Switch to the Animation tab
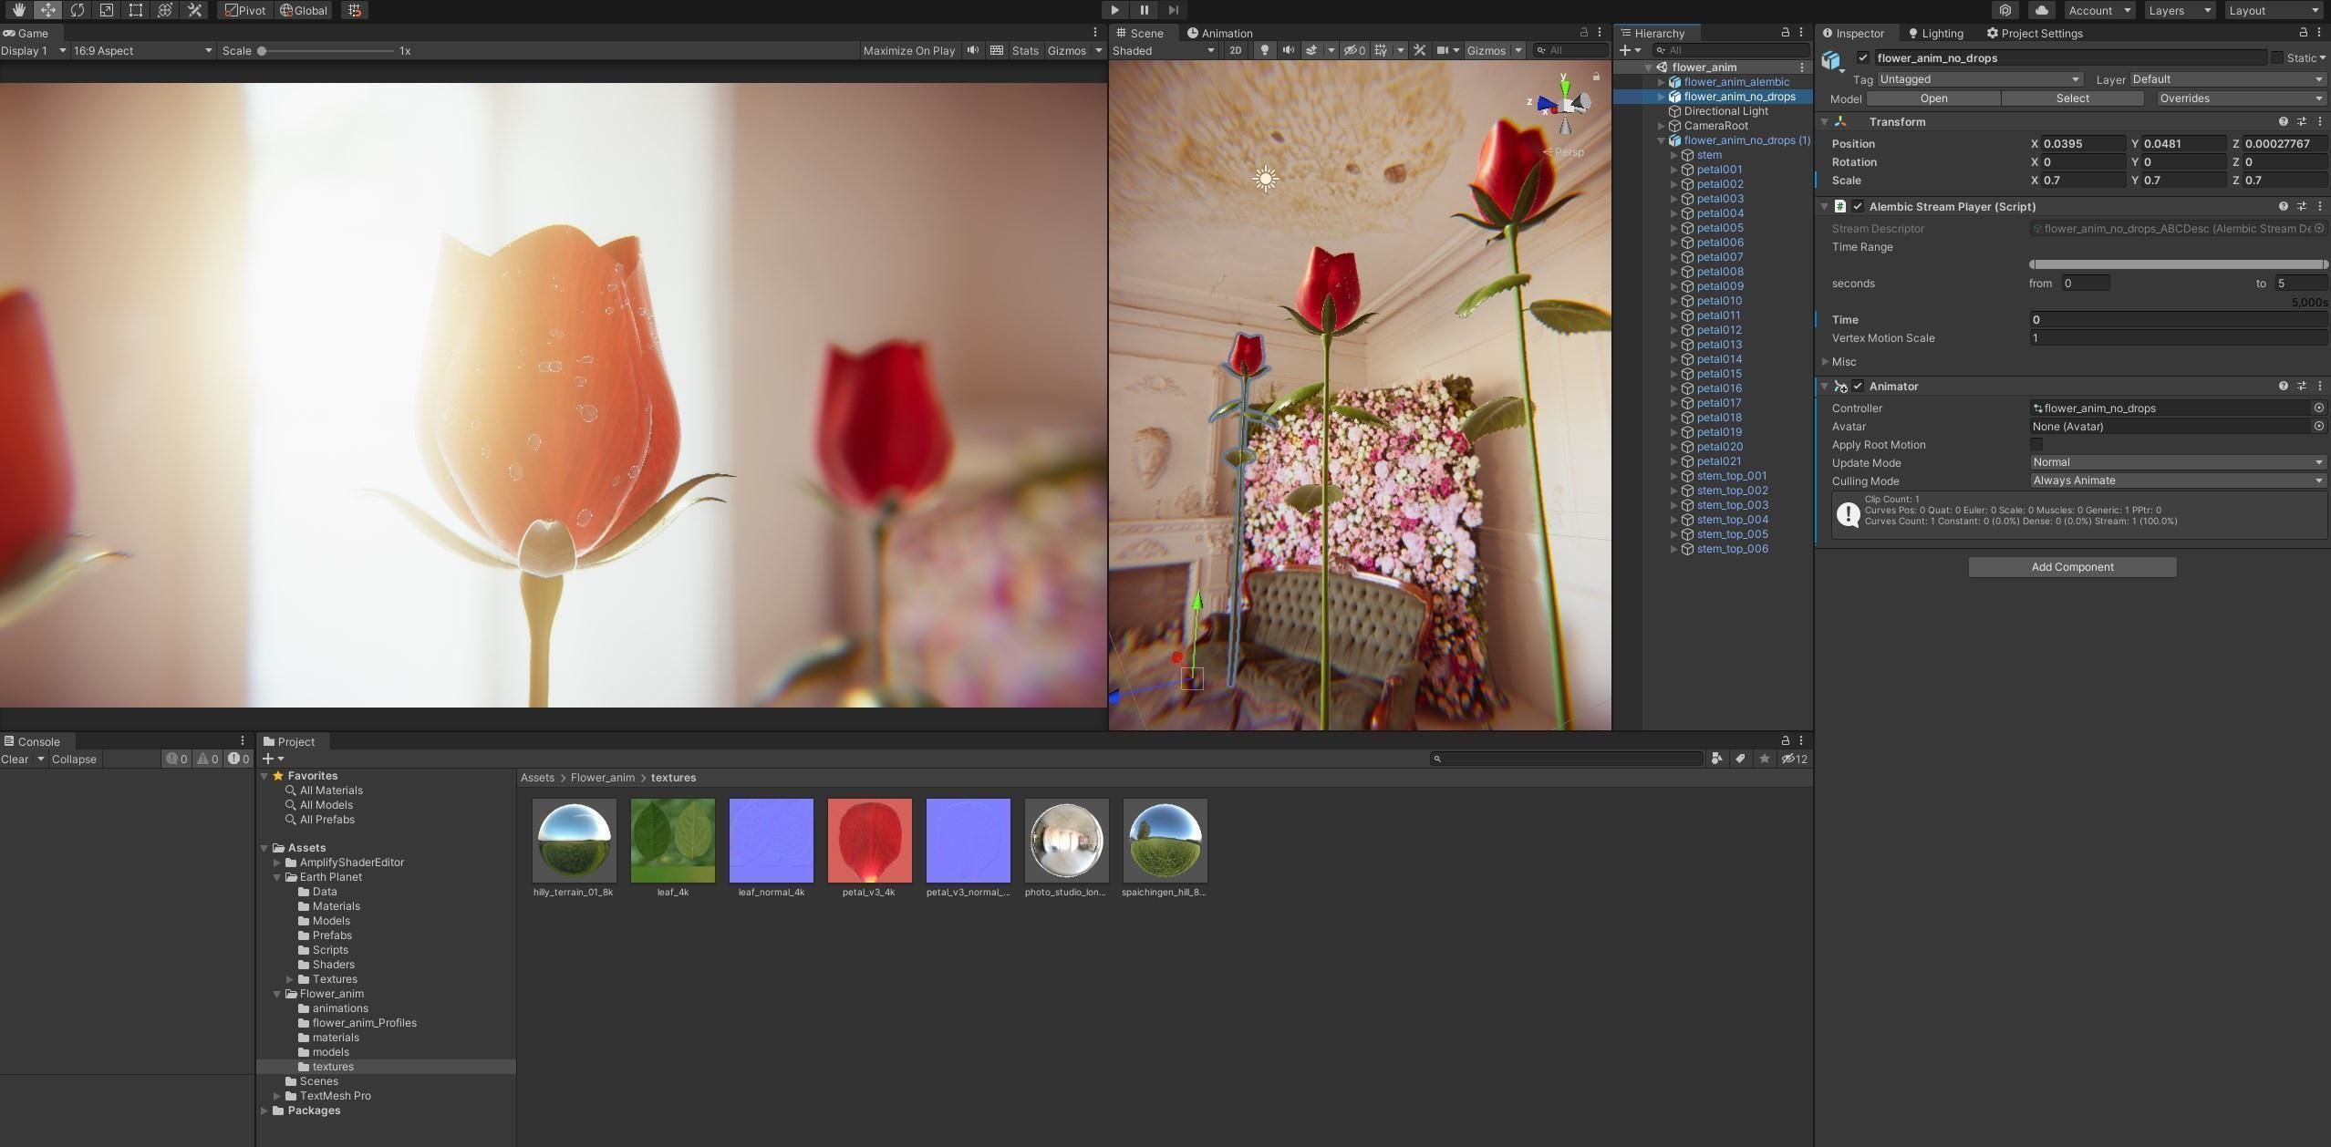 [1219, 33]
